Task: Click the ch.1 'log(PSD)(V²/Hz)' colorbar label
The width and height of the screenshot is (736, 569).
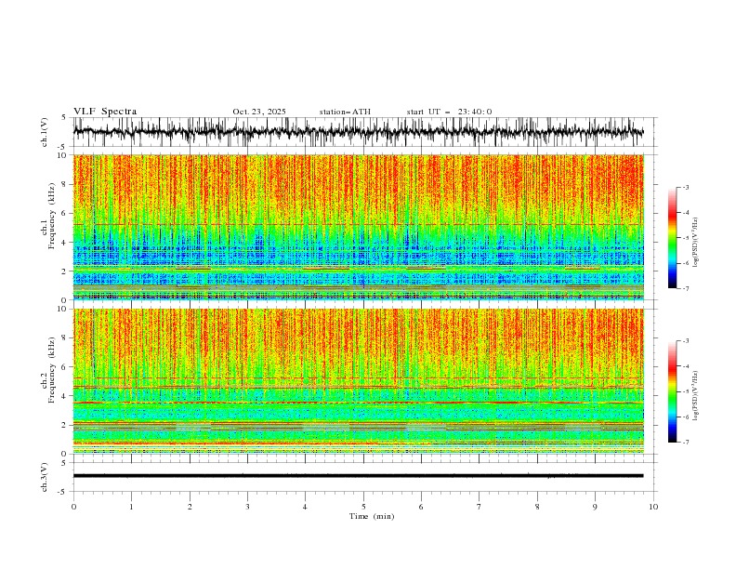Action: tap(696, 243)
